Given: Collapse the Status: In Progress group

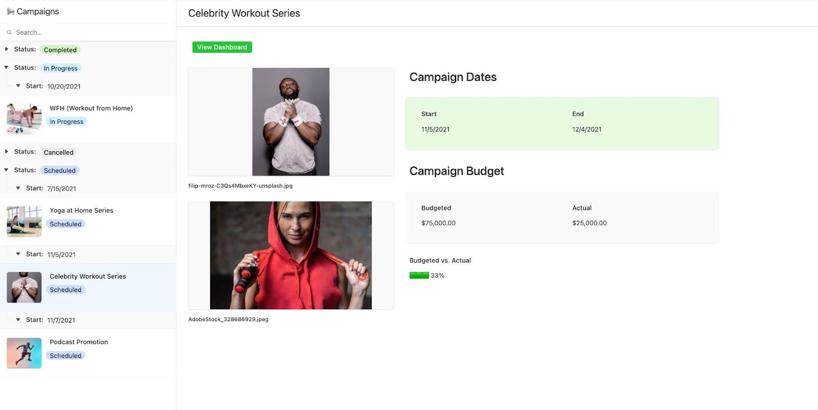Looking at the screenshot, I should [x=7, y=67].
